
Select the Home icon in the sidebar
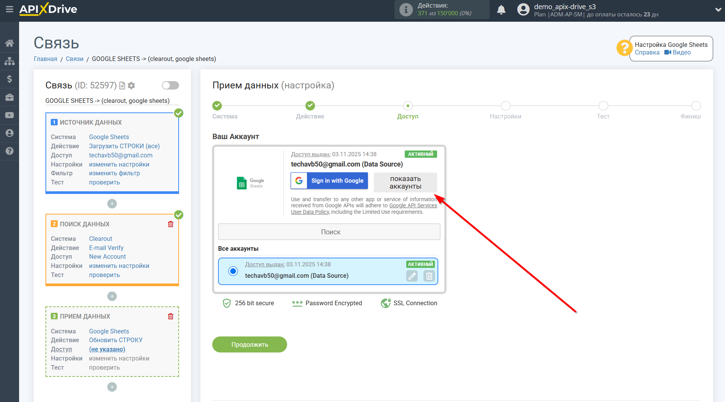pyautogui.click(x=10, y=43)
